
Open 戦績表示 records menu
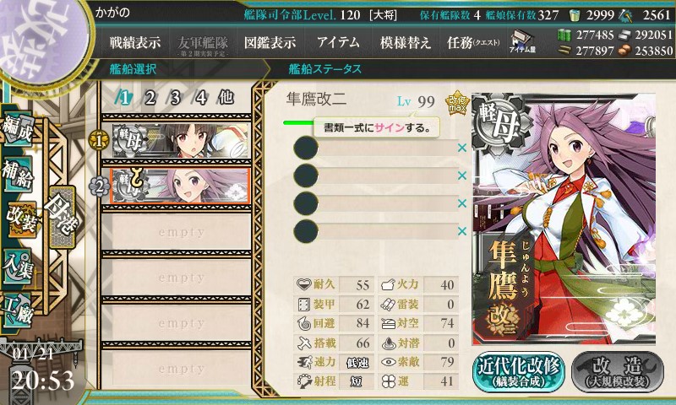[135, 42]
